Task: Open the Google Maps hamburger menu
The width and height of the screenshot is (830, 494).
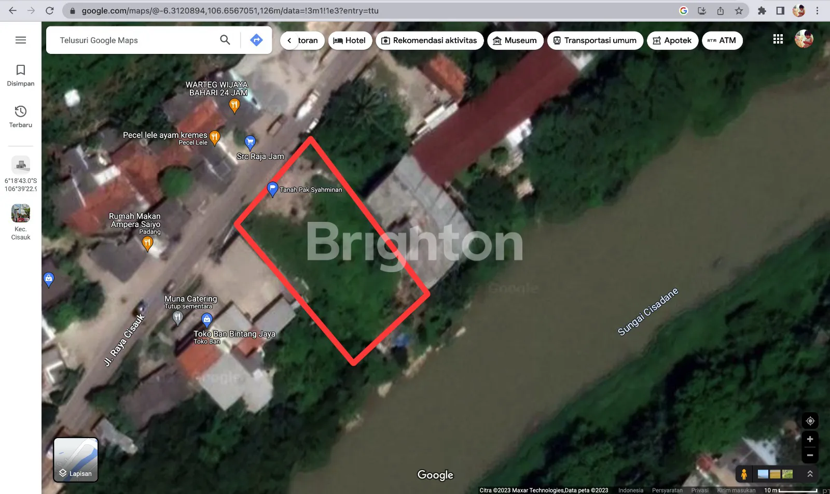Action: [x=21, y=40]
